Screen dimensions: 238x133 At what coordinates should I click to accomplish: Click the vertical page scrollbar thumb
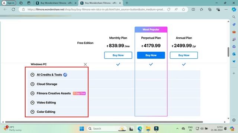tap(228, 52)
